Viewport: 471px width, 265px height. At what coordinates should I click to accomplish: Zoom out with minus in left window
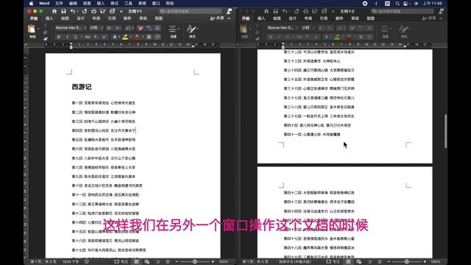(x=177, y=262)
